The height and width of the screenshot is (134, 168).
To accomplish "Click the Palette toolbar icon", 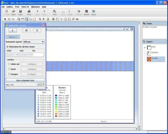I will click(69, 11).
